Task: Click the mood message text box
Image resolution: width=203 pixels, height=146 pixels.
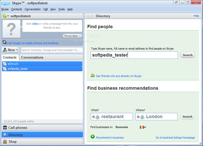Action: coord(52,26)
